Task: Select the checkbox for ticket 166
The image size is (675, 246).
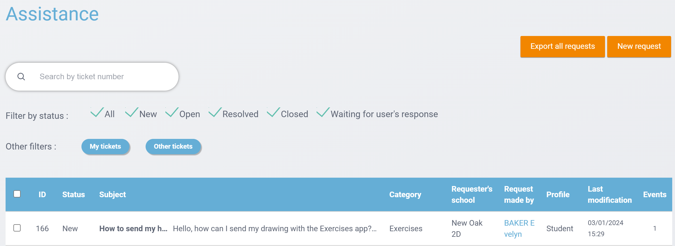Action: [x=17, y=228]
